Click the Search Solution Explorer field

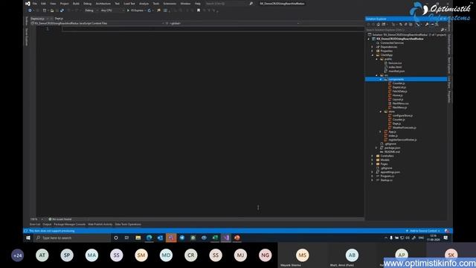click(403, 30)
